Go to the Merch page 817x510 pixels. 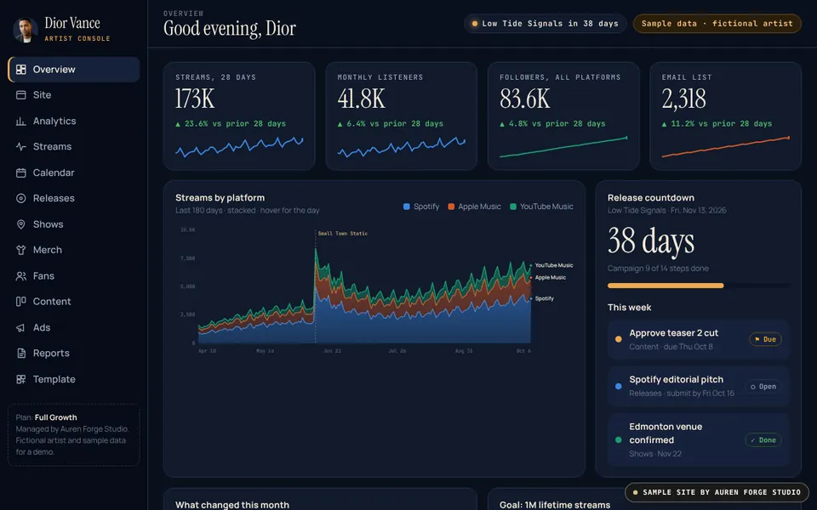click(74, 250)
